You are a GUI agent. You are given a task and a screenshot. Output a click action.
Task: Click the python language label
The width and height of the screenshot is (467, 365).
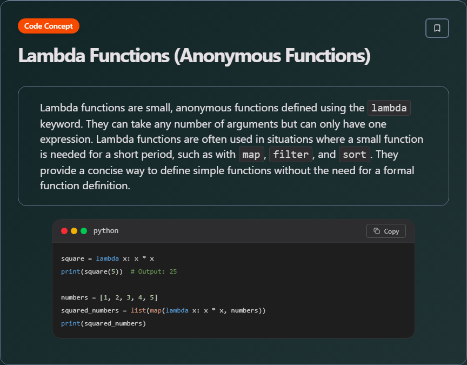[106, 230]
